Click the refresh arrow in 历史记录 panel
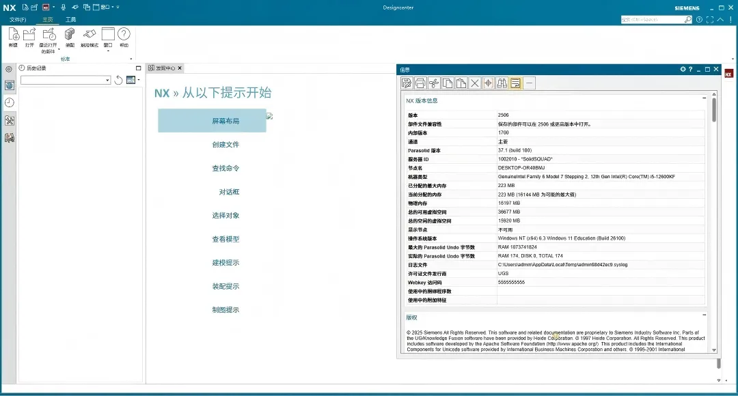This screenshot has width=738, height=396. pyautogui.click(x=118, y=80)
